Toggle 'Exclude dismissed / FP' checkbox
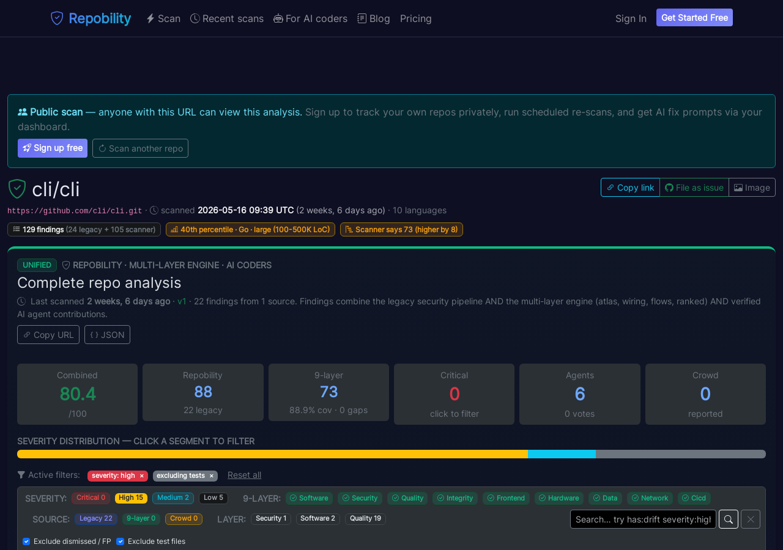The image size is (783, 550). 26,541
